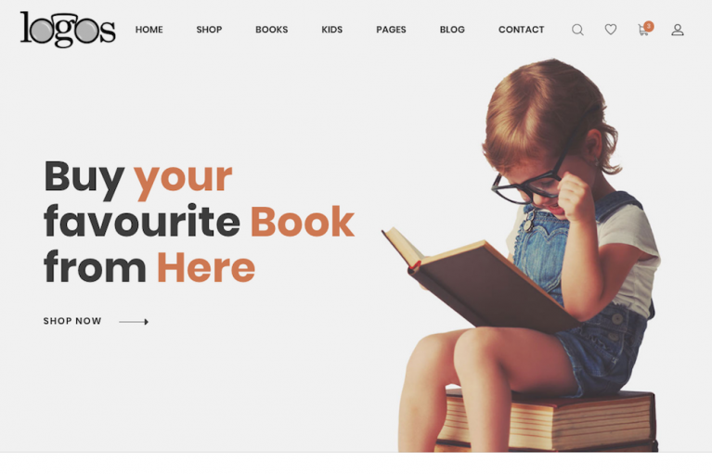Select the Kids menu item

[x=332, y=30]
